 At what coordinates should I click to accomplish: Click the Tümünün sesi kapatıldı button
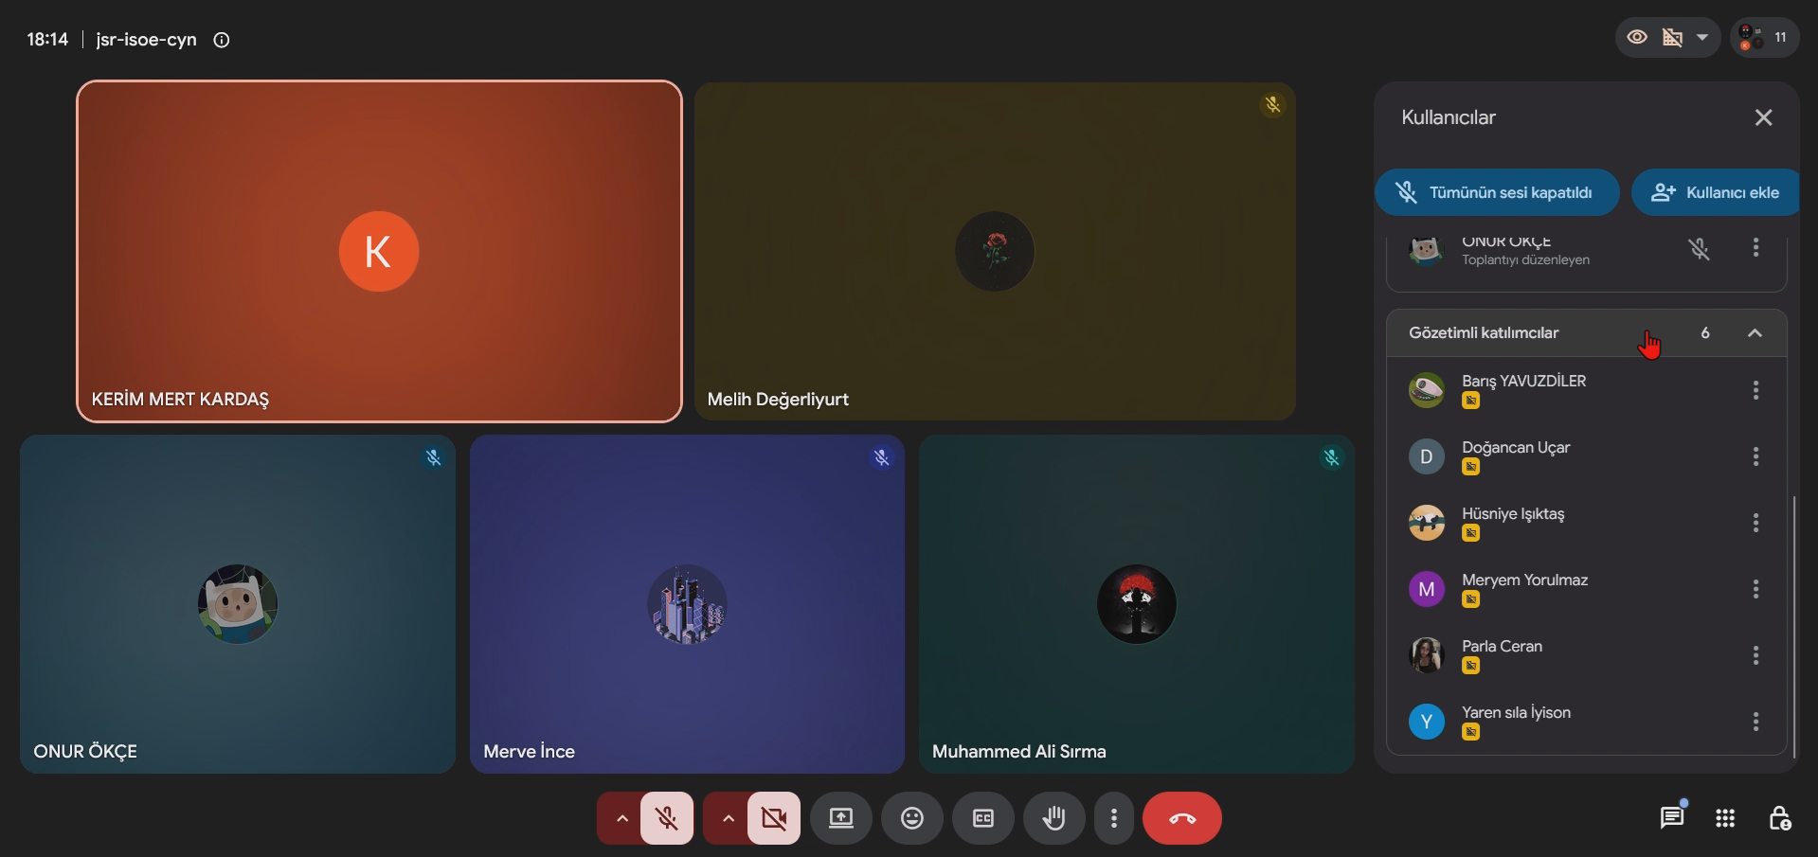[1497, 192]
